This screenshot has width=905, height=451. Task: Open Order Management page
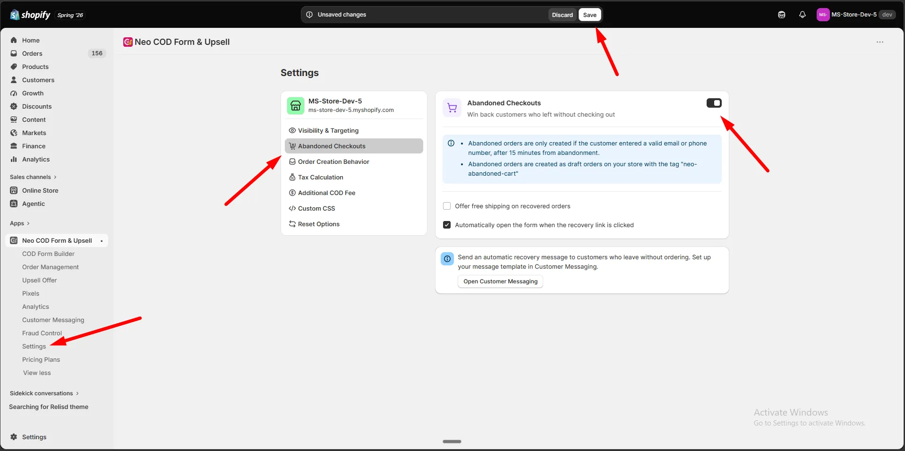pyautogui.click(x=51, y=267)
